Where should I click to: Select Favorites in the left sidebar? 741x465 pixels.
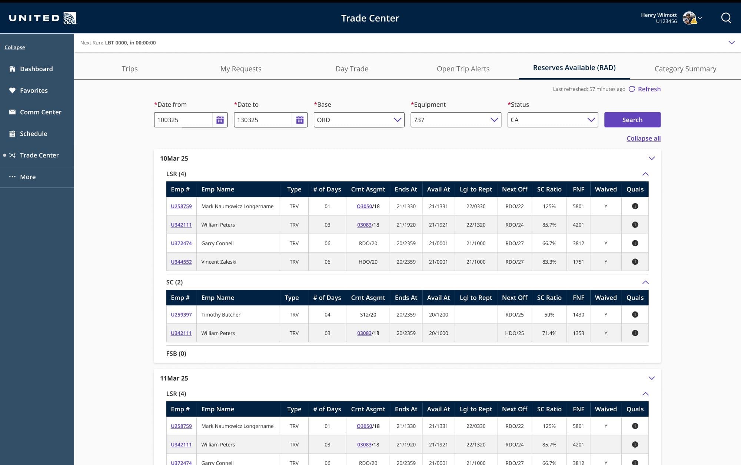point(34,90)
